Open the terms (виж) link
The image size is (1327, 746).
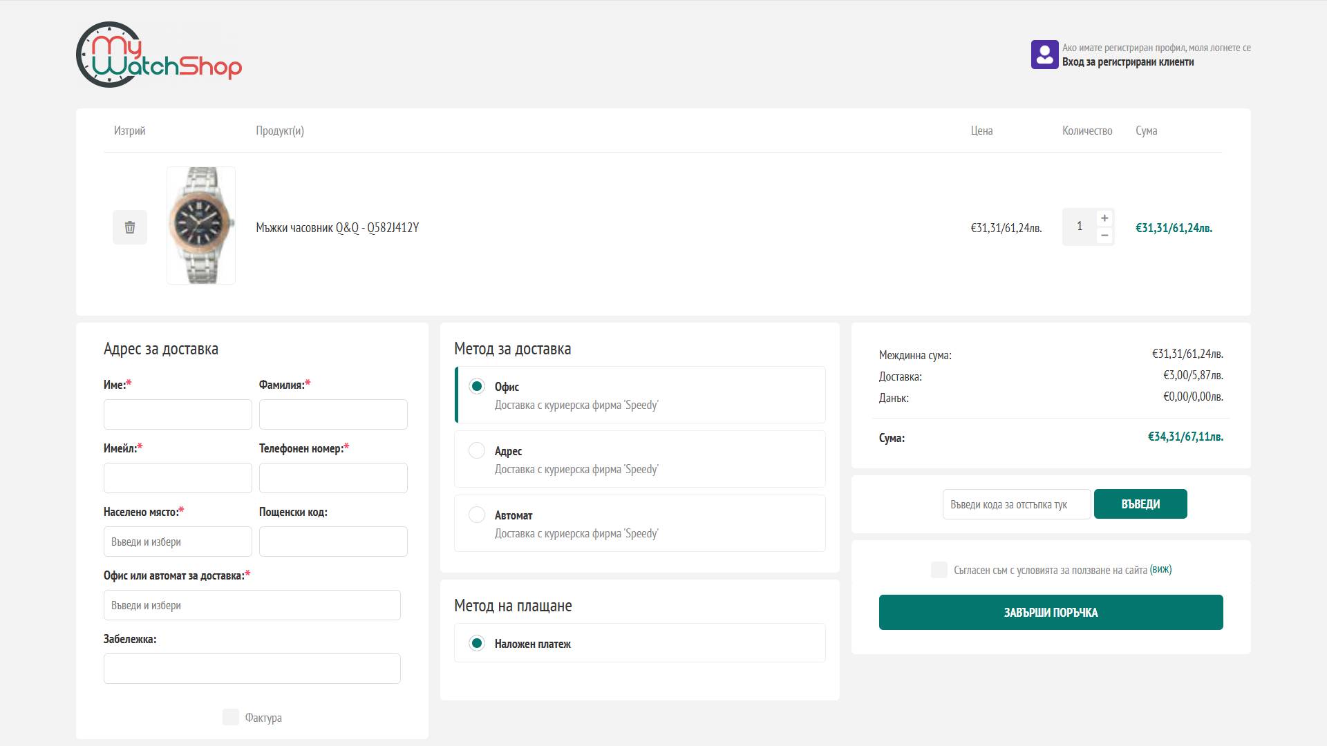pos(1160,570)
